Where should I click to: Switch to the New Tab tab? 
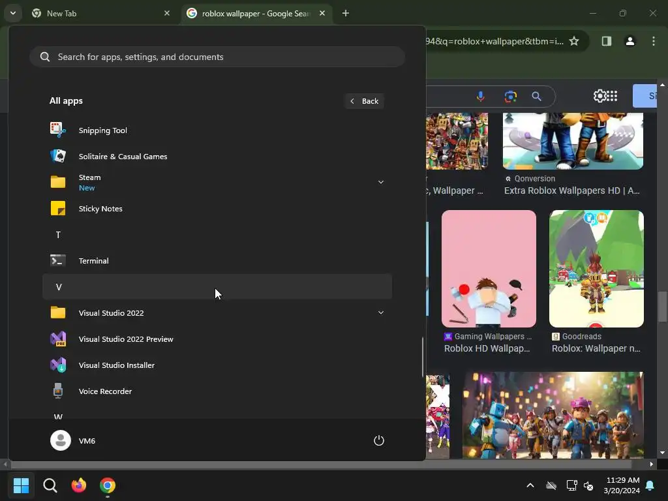pos(100,13)
